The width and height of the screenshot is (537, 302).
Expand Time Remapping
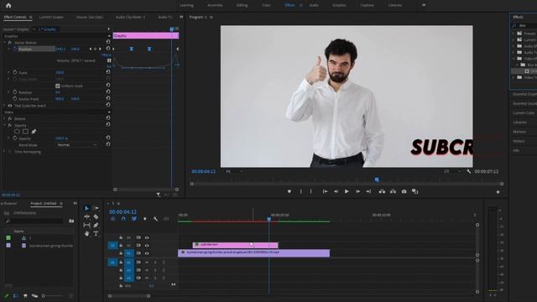4,152
